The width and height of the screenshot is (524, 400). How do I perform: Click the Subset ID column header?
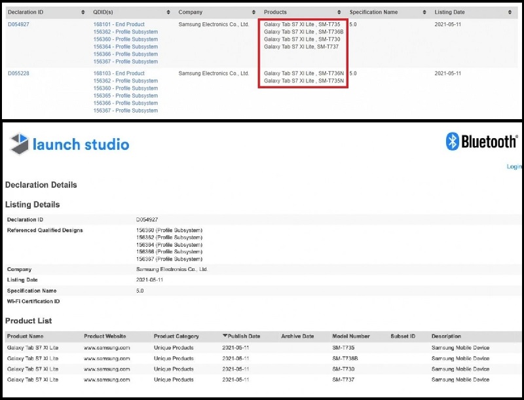(403, 336)
